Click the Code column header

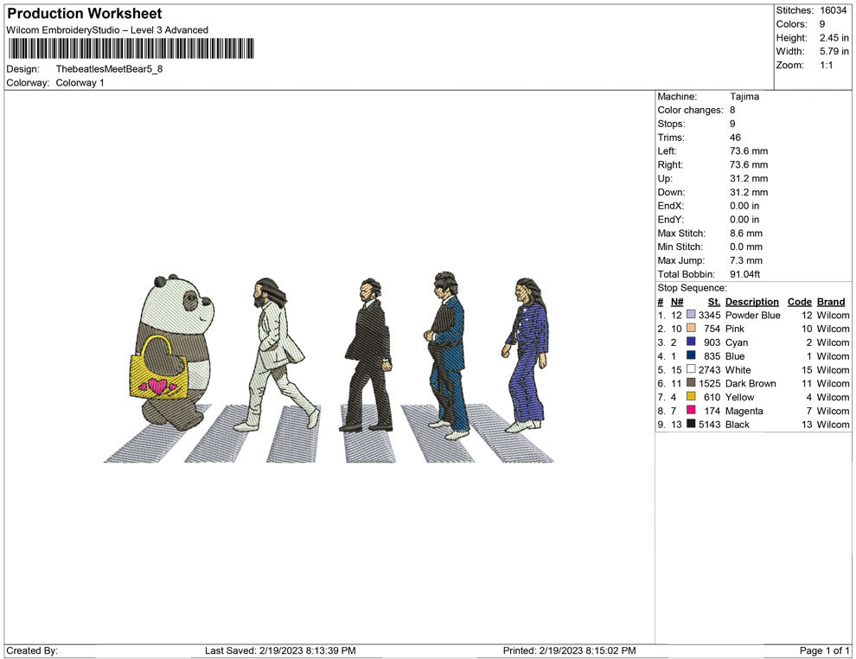click(x=799, y=301)
